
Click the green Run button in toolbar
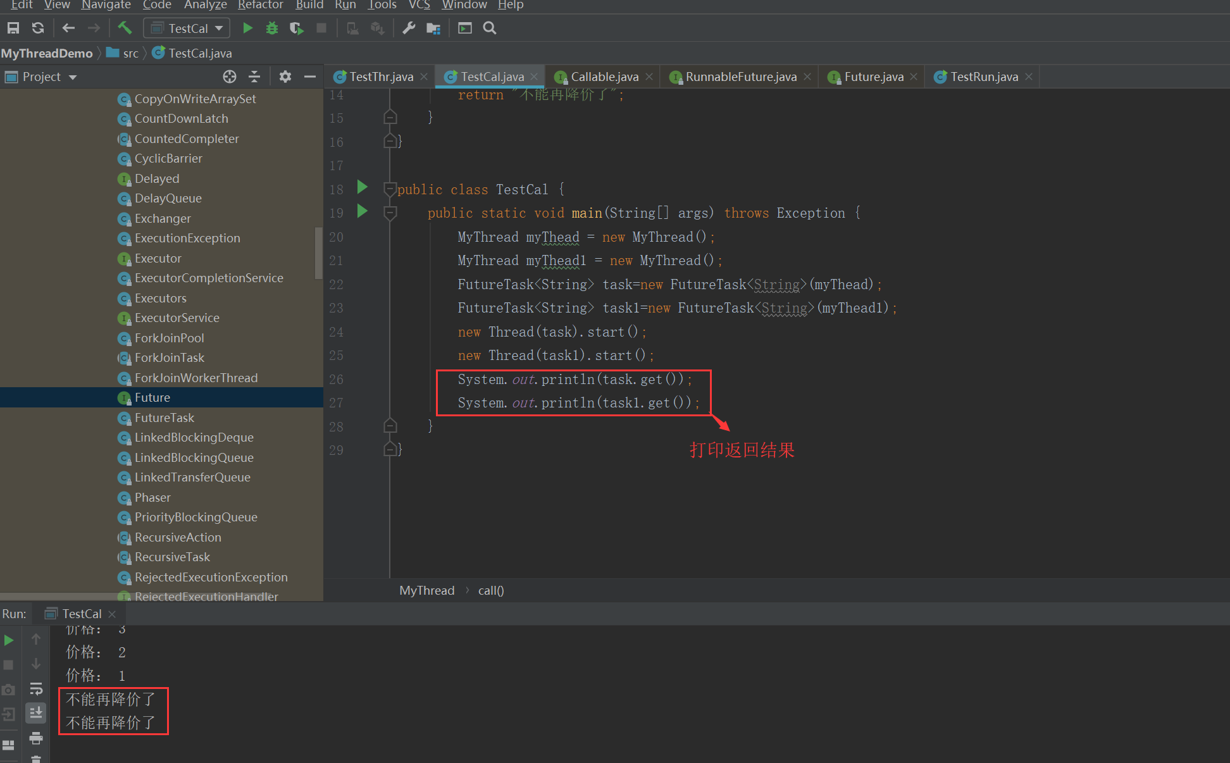pos(247,28)
